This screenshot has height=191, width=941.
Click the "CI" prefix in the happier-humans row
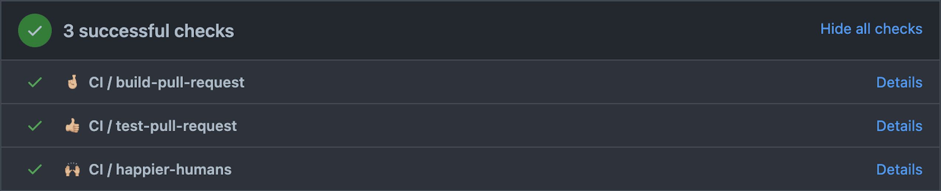point(96,170)
